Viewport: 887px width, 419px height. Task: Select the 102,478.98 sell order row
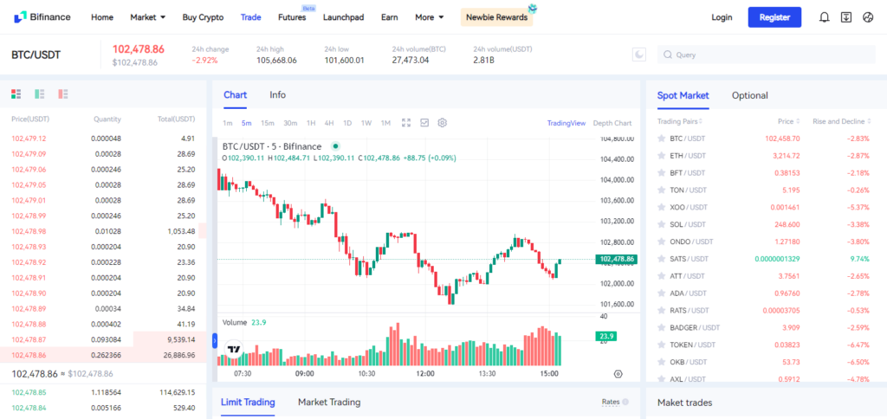tap(103, 231)
